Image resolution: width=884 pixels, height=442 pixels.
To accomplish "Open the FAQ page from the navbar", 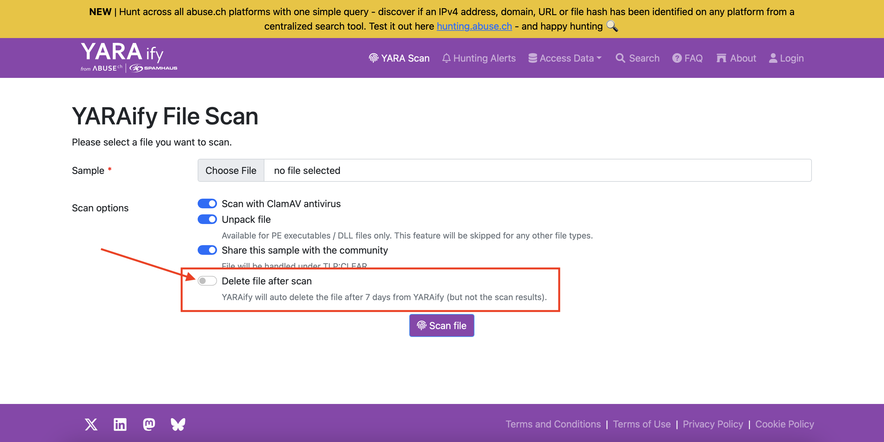I will [687, 58].
